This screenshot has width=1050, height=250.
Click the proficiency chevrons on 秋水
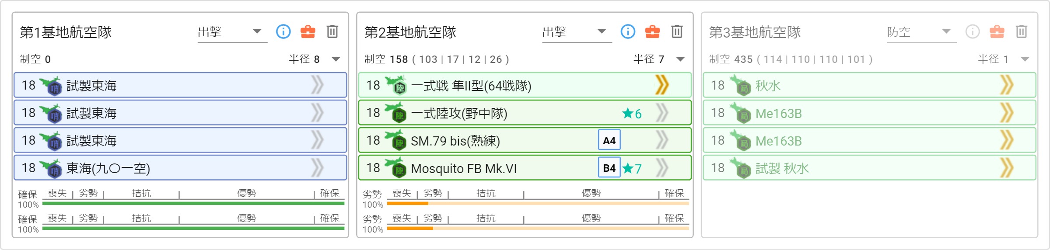(1007, 85)
